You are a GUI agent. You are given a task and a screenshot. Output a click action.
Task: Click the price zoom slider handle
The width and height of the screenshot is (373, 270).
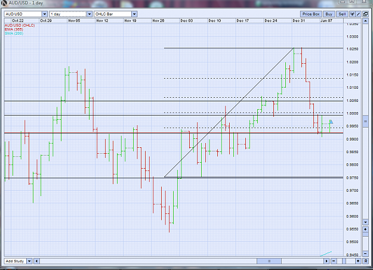point(366,234)
